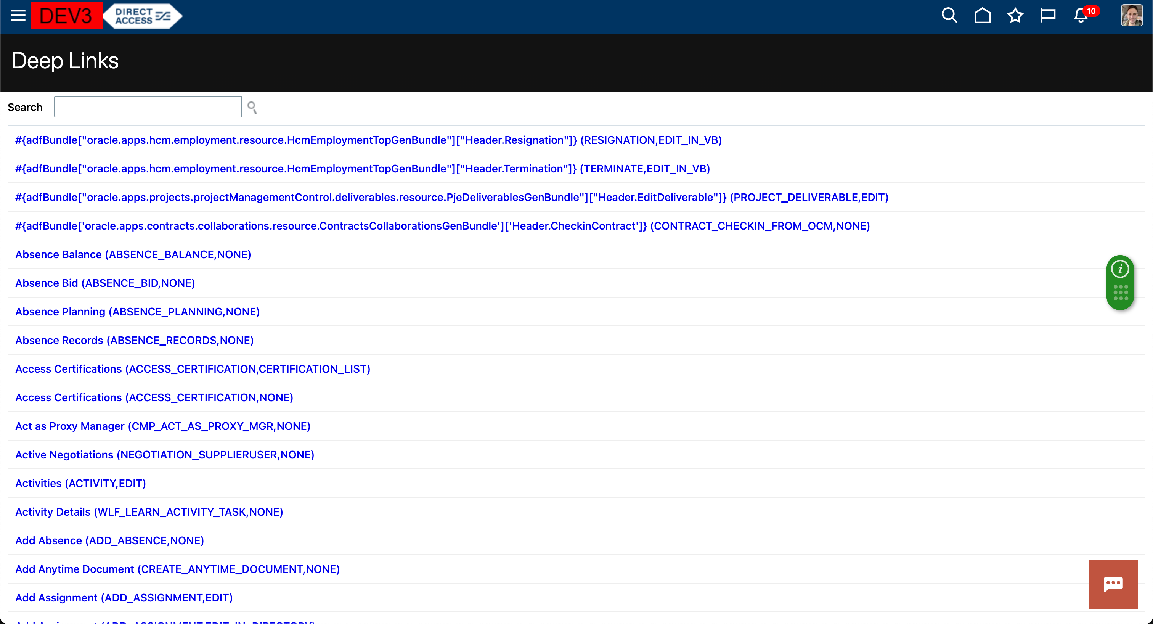Viewport: 1153px width, 624px height.
Task: Go to the Home icon
Action: [x=983, y=15]
